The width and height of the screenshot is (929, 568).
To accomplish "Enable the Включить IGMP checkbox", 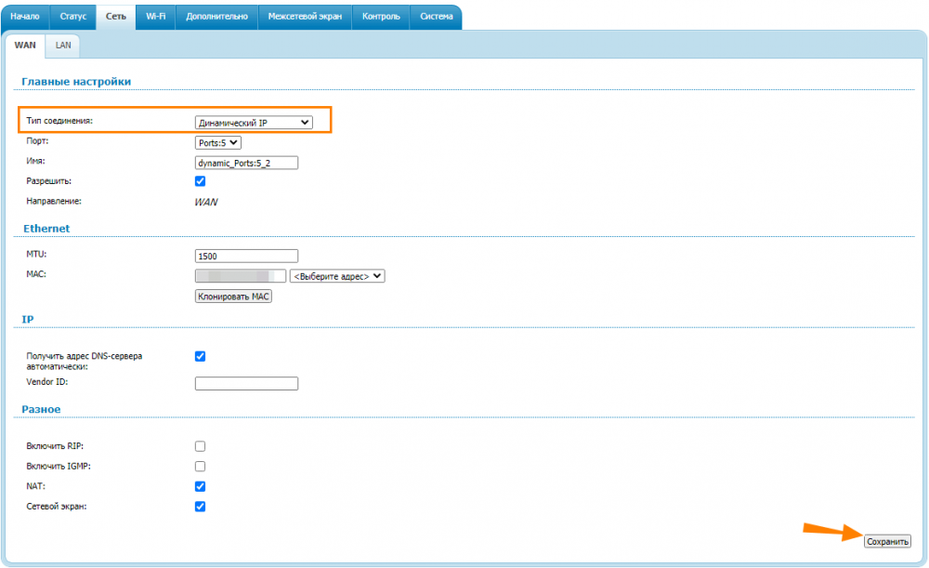I will [x=200, y=467].
